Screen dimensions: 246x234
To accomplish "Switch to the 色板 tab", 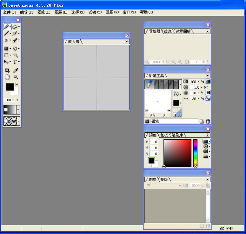I will (x=164, y=135).
